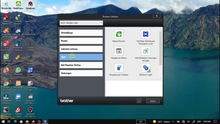The width and height of the screenshot is (220, 124).
Task: Click the Keluar button
Action: point(153,101)
